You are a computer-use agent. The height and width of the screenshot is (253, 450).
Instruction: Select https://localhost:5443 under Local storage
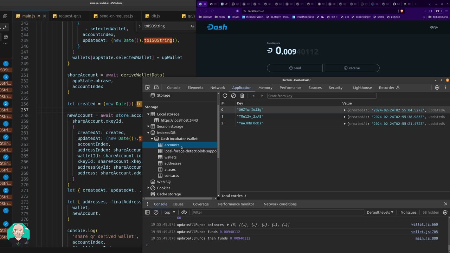click(179, 120)
